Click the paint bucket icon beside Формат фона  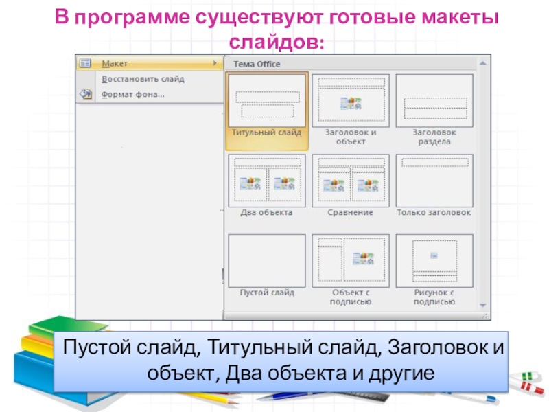[85, 94]
